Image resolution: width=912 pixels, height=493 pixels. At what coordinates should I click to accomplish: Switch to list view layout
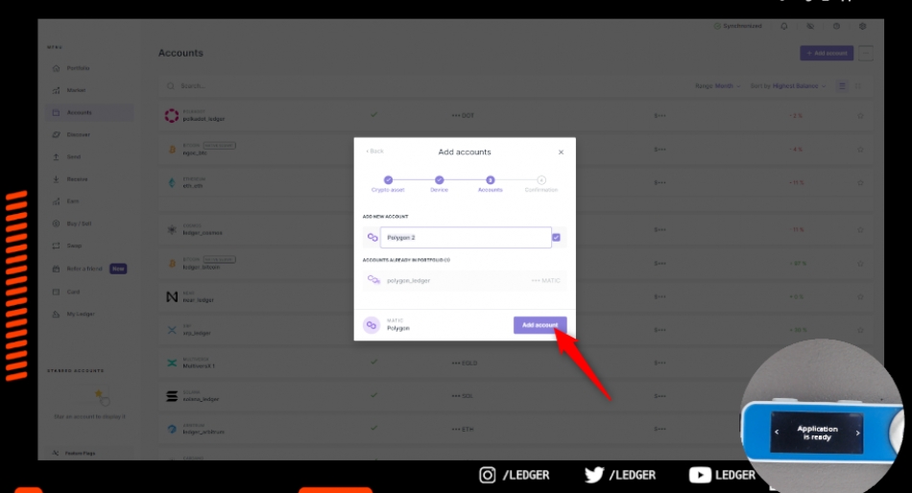[x=842, y=86]
